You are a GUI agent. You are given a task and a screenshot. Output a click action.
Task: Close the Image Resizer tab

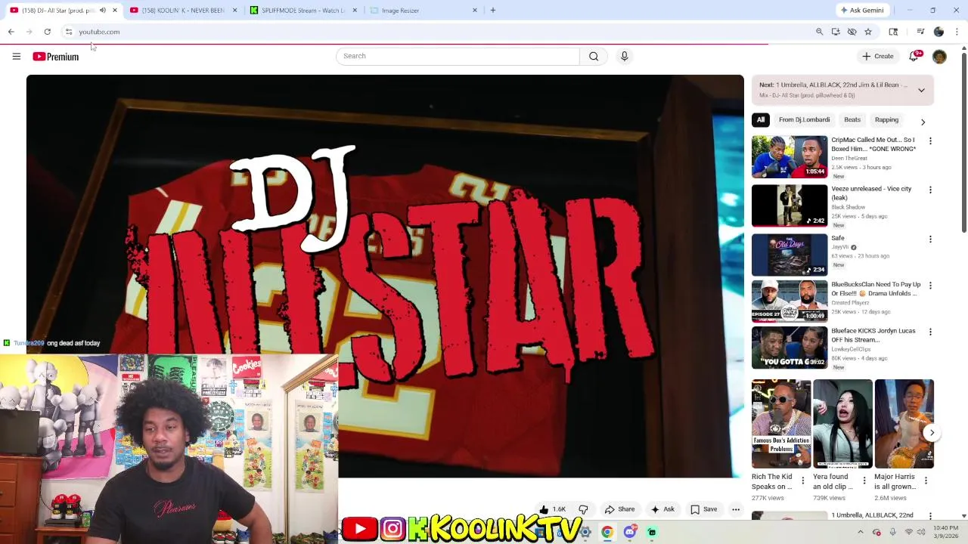click(x=475, y=11)
